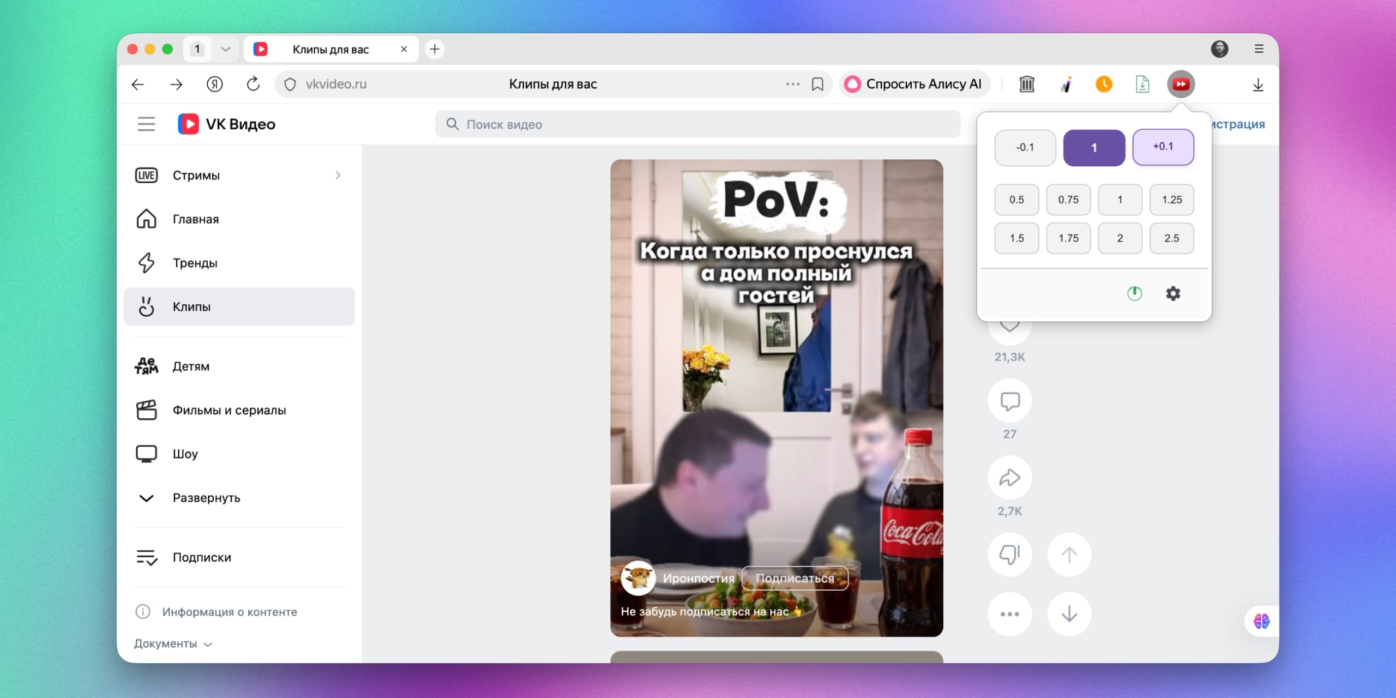Viewport: 1396px width, 698px height.
Task: Open comments on the clip
Action: (x=1010, y=401)
